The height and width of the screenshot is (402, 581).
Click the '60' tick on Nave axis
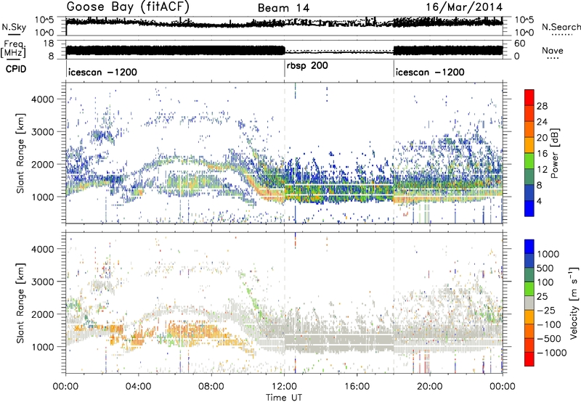(519, 44)
